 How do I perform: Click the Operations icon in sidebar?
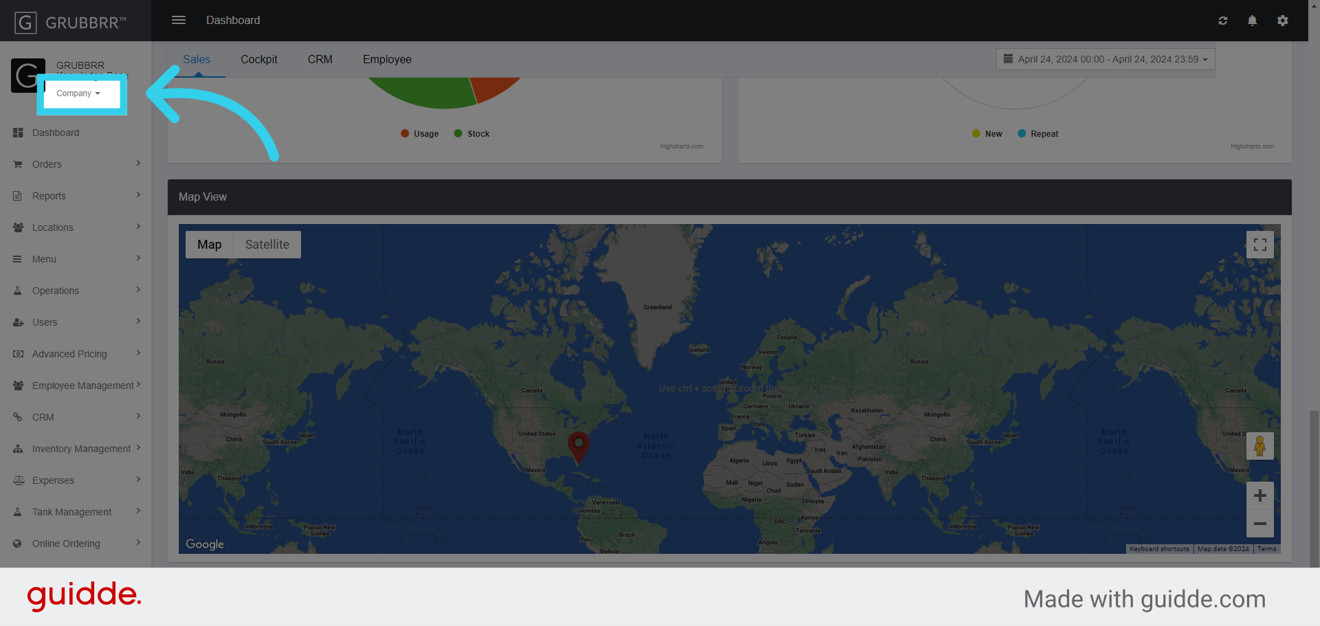(x=18, y=291)
